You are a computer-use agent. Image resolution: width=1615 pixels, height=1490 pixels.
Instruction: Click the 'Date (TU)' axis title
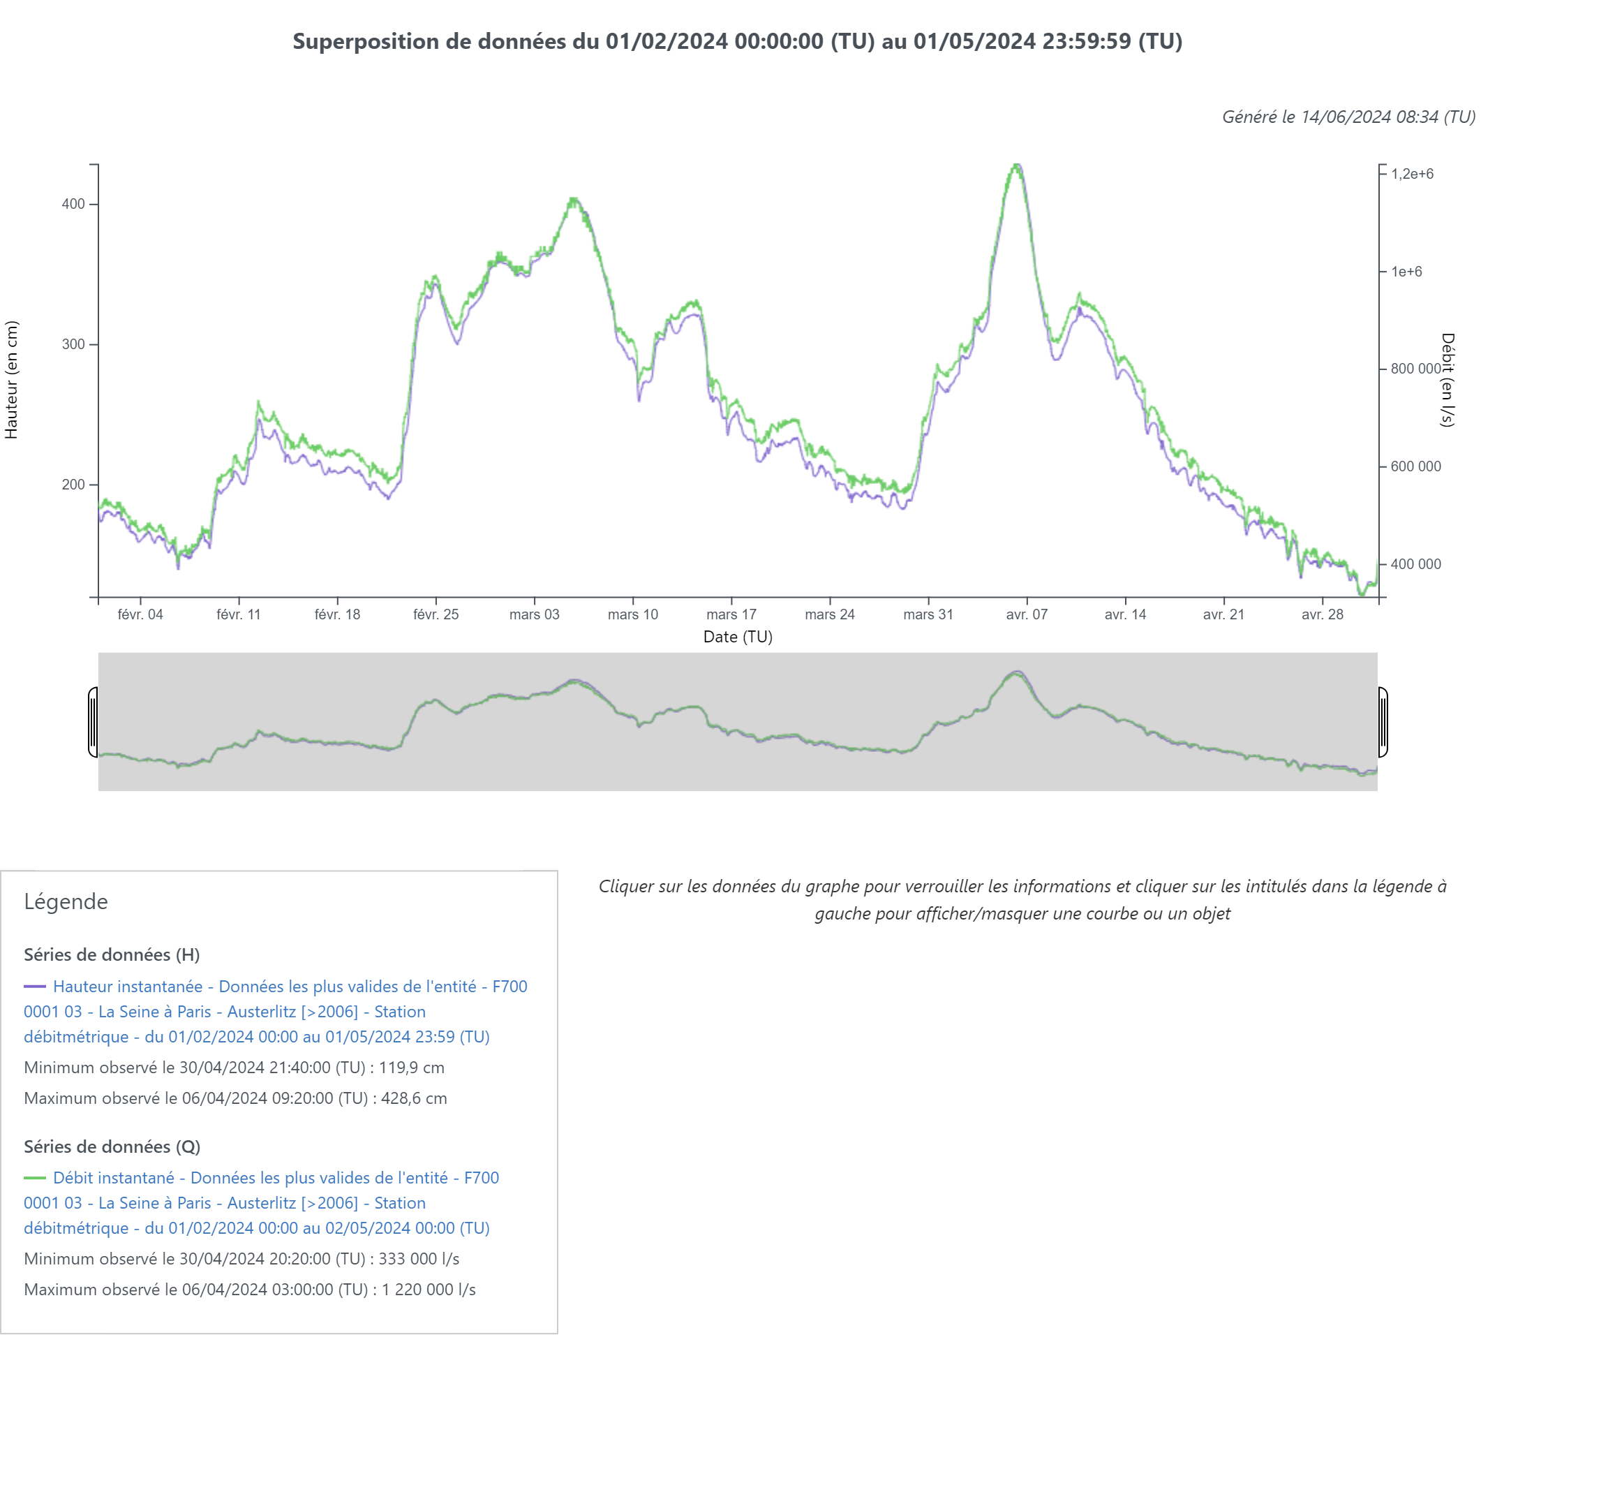738,637
